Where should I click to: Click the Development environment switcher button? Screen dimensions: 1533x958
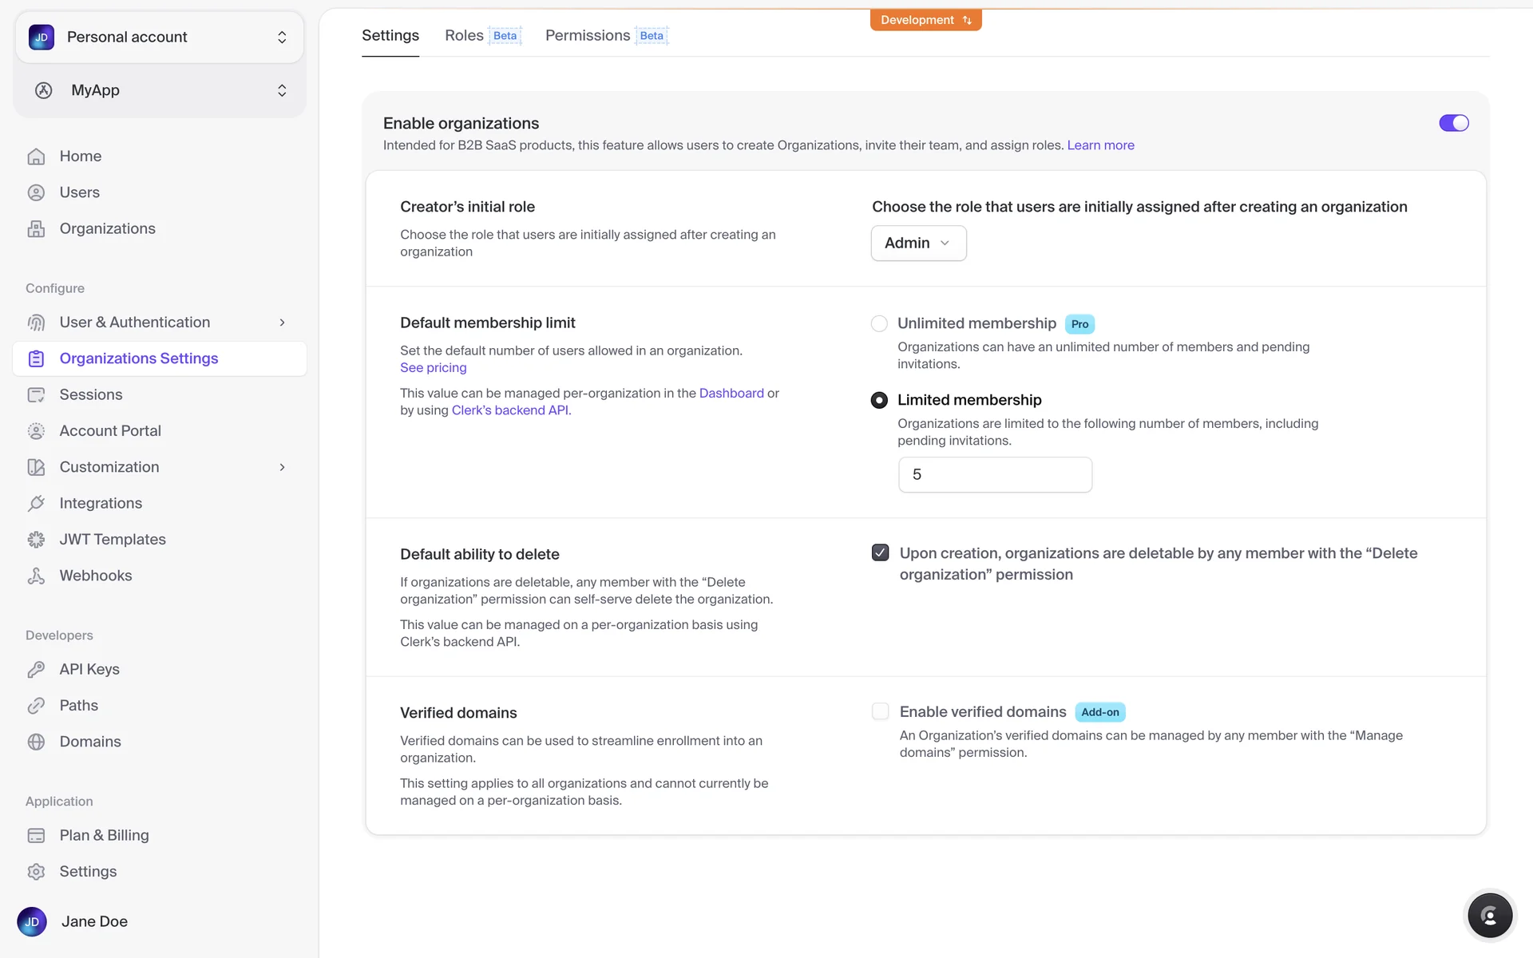pyautogui.click(x=925, y=20)
